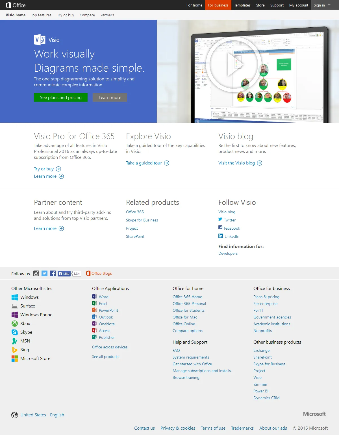Click the Windows logo icon in footer
The height and width of the screenshot is (435, 339).
[x=15, y=297]
